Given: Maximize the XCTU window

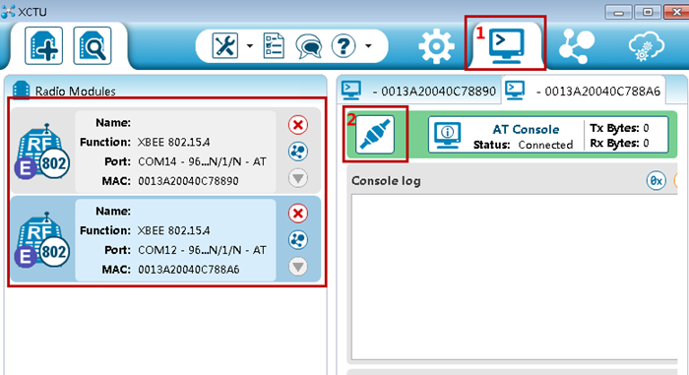Looking at the screenshot, I should pos(648,12).
